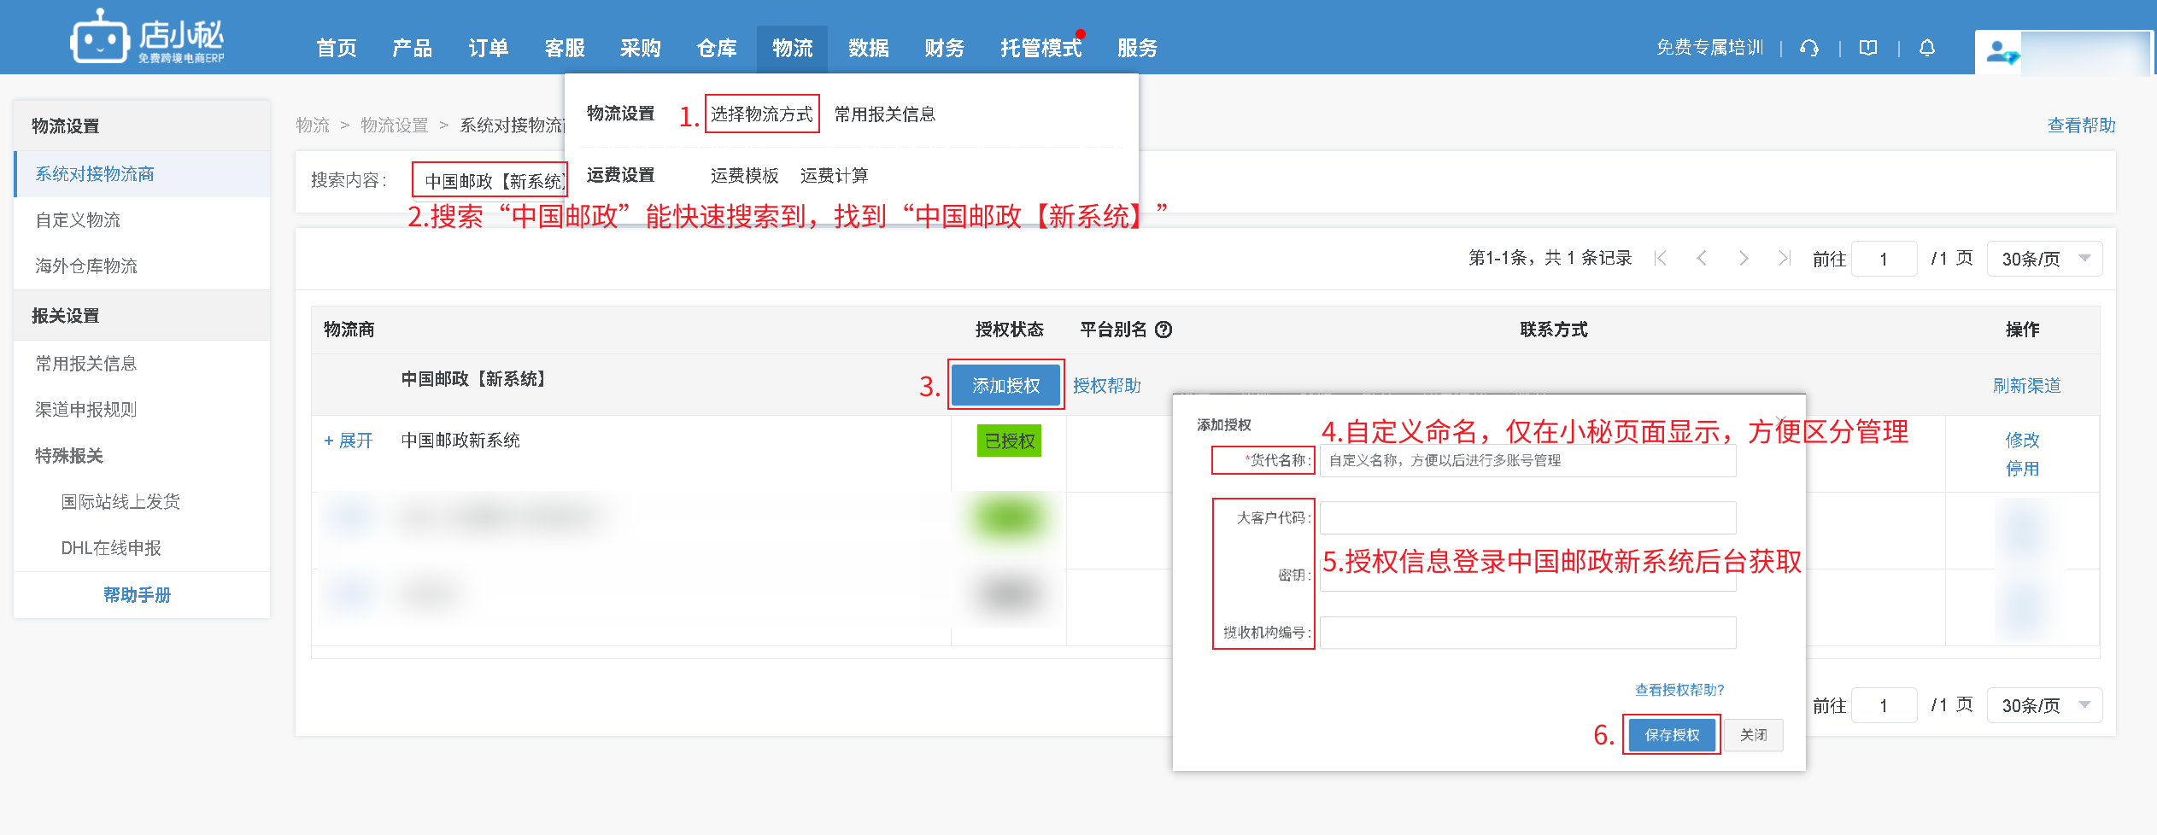Go to the first page arrow icon
Viewport: 2157px width, 835px height.
point(1660,258)
